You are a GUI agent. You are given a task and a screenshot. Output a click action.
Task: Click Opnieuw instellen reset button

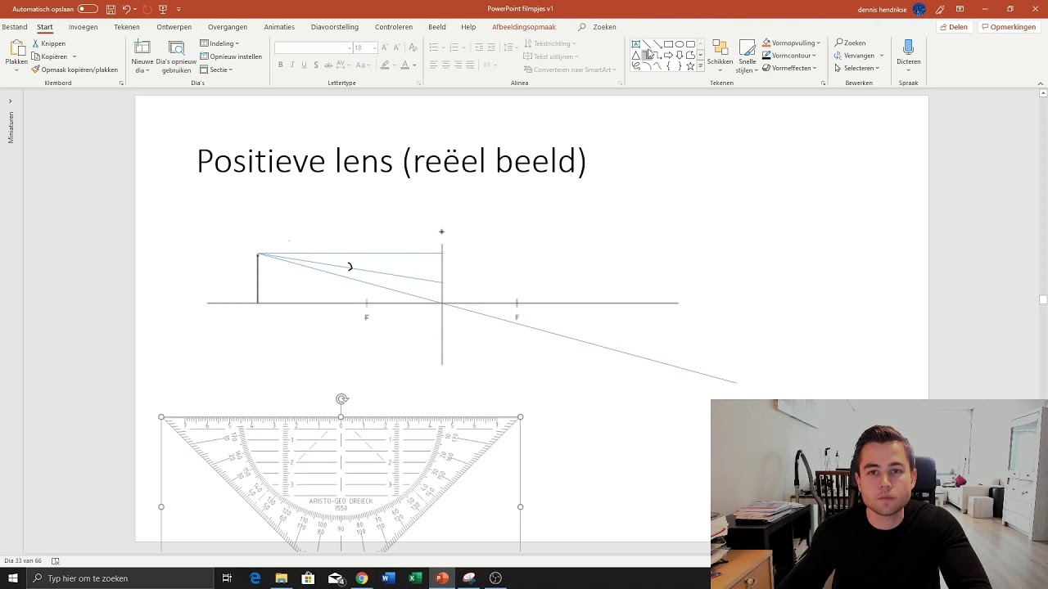click(x=231, y=56)
